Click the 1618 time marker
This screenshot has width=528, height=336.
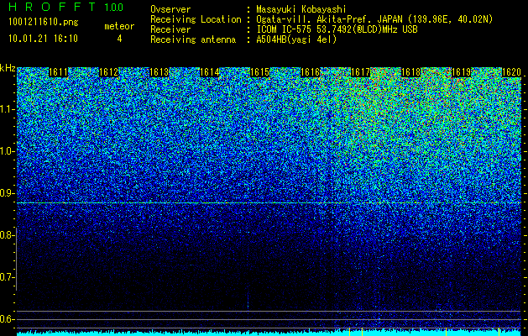410,72
